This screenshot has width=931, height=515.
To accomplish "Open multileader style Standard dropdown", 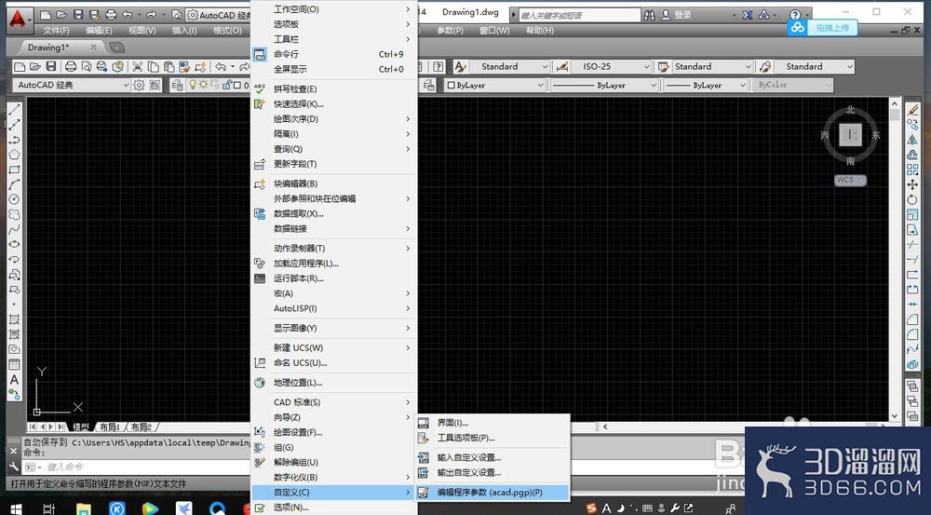I will (816, 66).
